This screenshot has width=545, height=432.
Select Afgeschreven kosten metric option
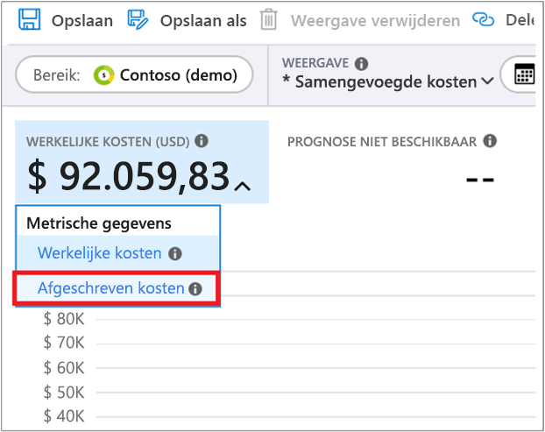117,288
